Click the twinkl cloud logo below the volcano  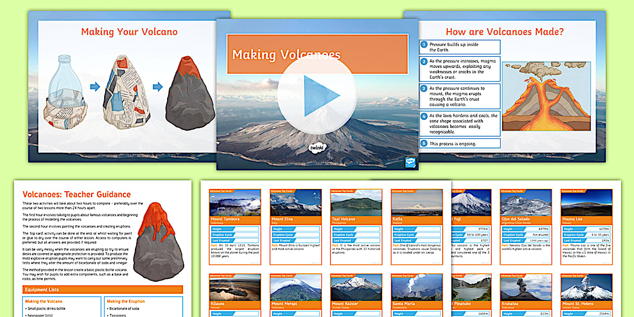click(316, 147)
